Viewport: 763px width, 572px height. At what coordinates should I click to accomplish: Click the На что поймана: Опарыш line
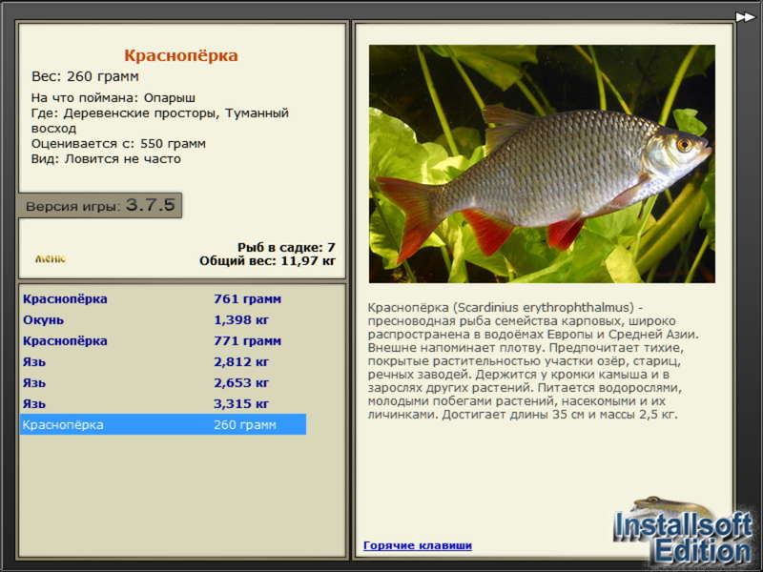pos(113,98)
